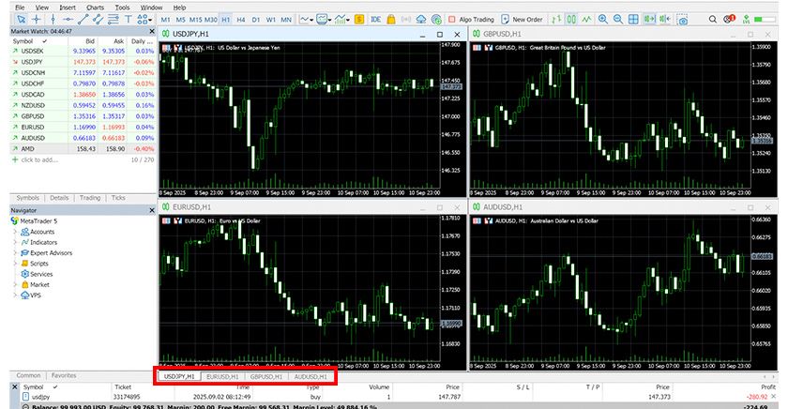Take a chart screenshot with camera icon

[x=683, y=19]
